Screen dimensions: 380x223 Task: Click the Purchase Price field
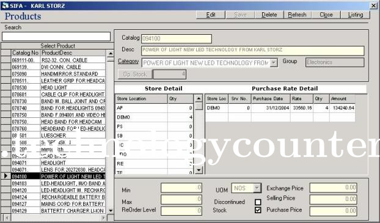tap(333, 211)
